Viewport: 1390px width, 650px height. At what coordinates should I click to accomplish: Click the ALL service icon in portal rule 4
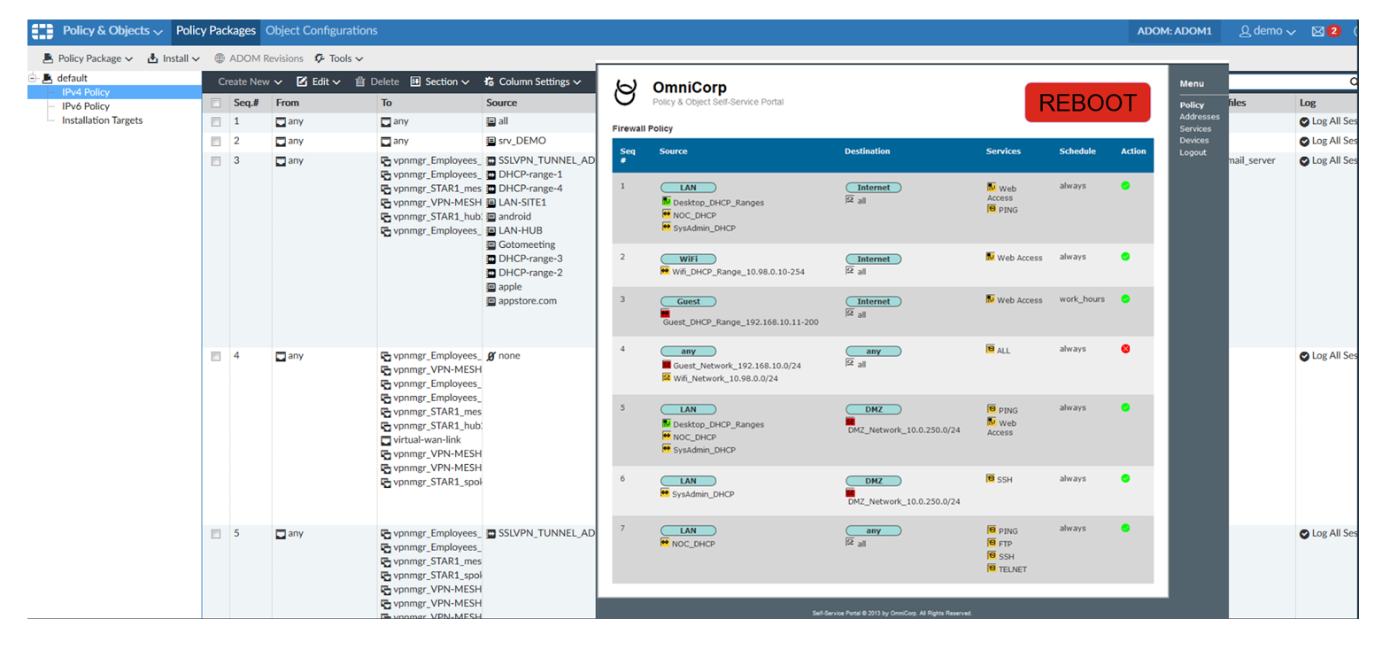[x=991, y=349]
